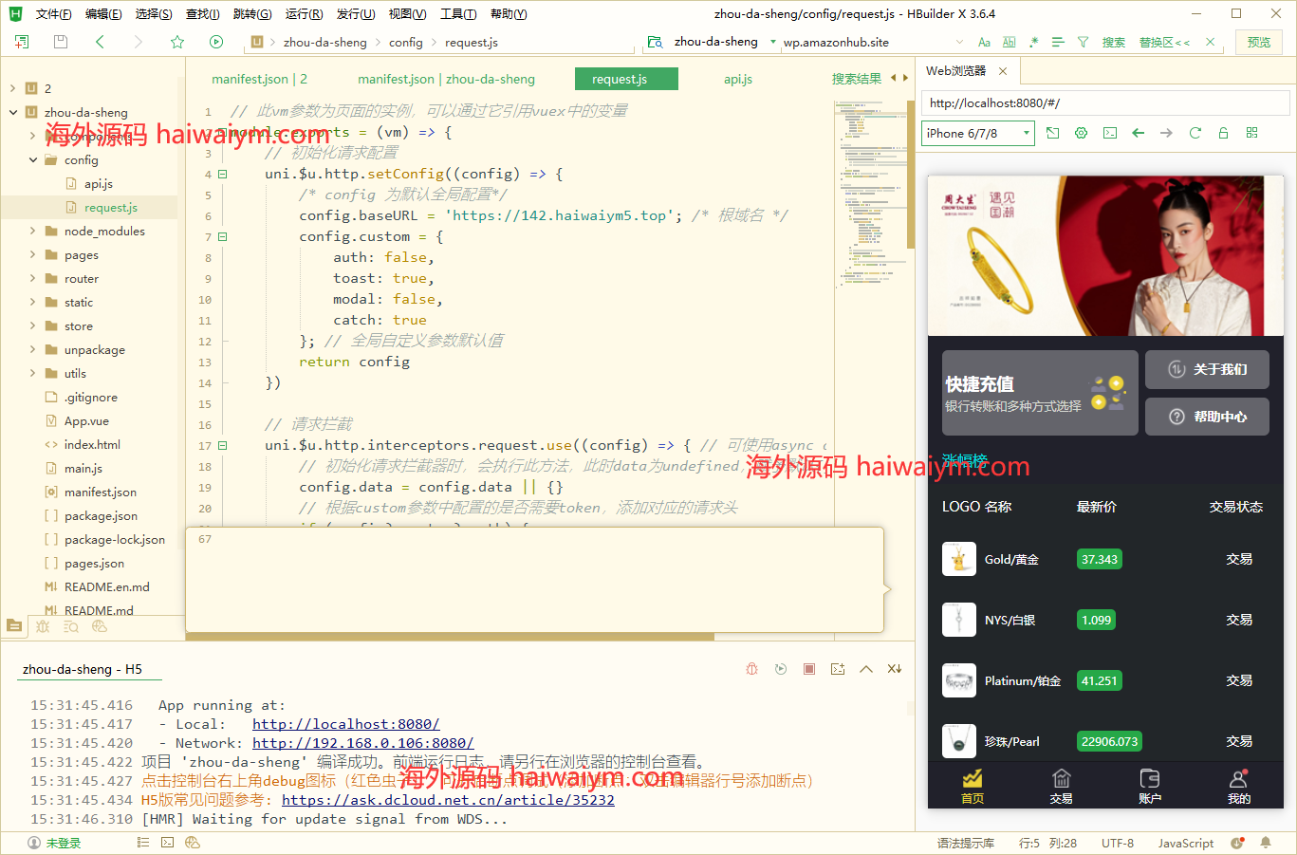Switch to the api.js editor tab

point(737,79)
